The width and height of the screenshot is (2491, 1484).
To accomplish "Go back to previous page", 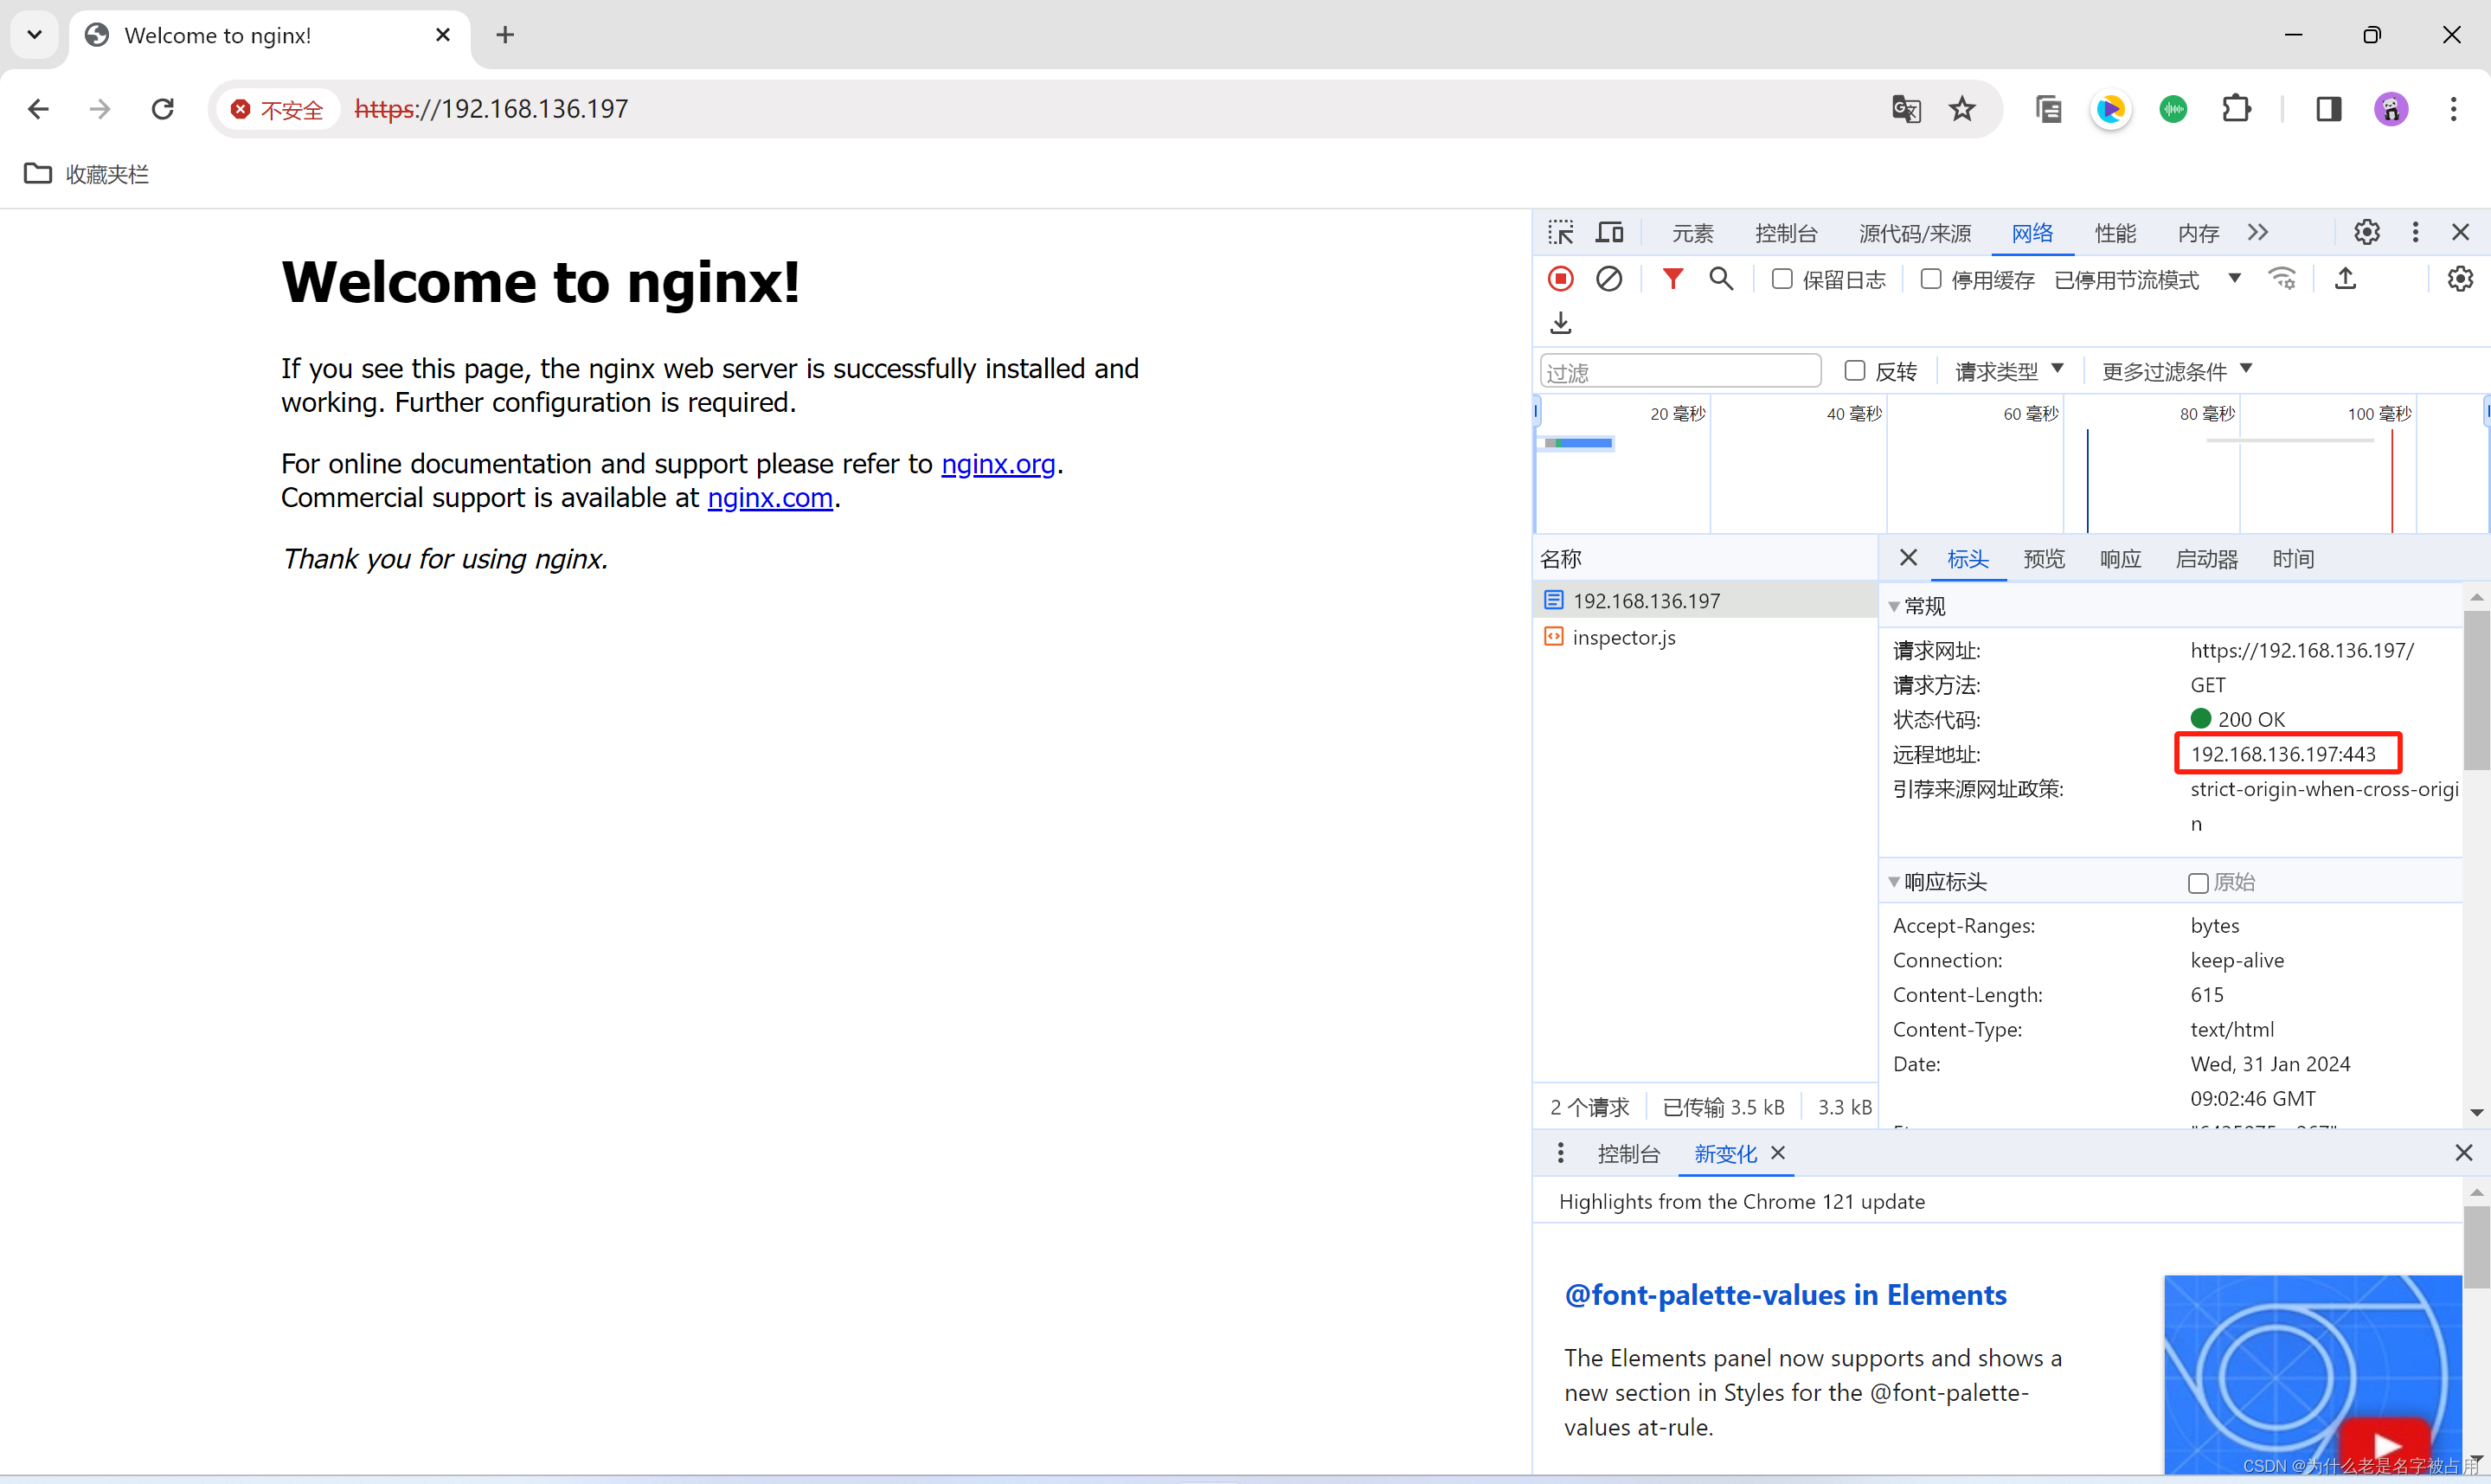I will [38, 109].
